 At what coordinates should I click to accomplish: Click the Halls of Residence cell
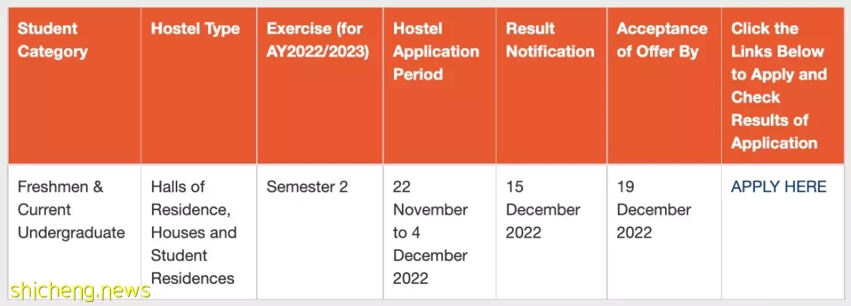pyautogui.click(x=199, y=232)
